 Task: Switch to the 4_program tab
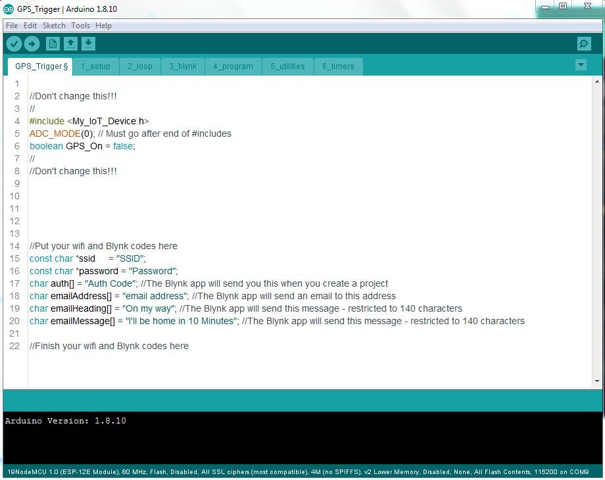point(233,66)
